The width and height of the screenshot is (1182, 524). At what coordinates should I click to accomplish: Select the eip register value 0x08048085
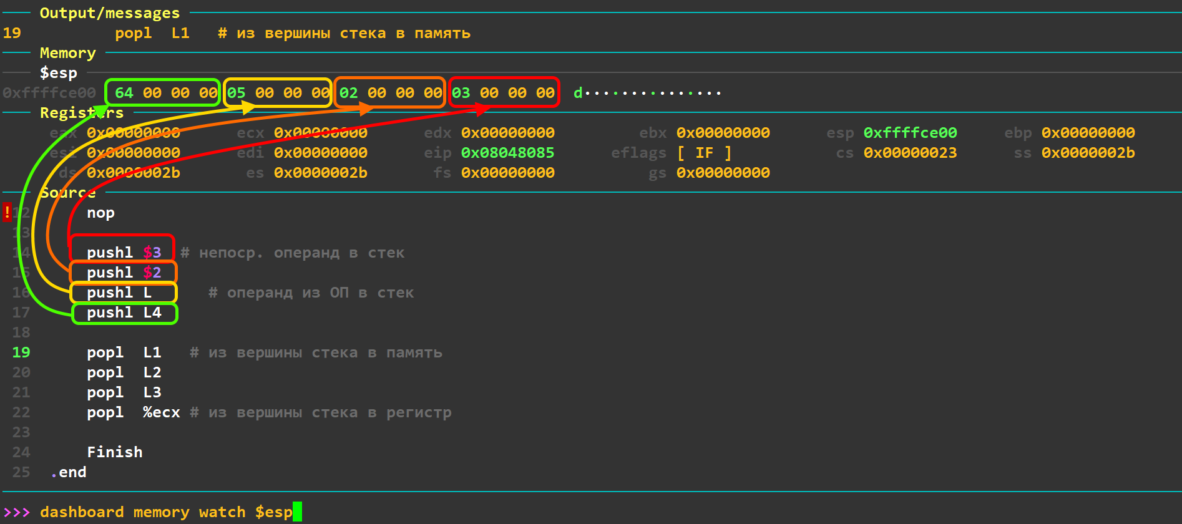(507, 153)
